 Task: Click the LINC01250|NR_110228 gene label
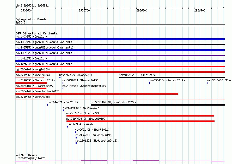pos(30,158)
